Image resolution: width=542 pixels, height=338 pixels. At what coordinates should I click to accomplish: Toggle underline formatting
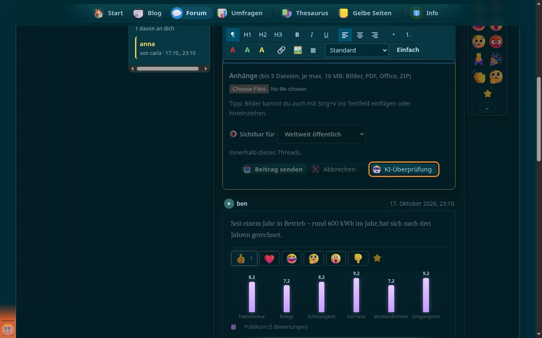pyautogui.click(x=326, y=35)
